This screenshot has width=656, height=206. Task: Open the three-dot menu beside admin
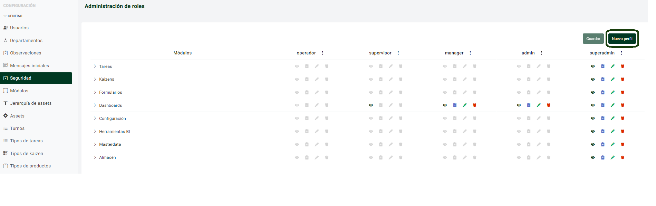[541, 53]
